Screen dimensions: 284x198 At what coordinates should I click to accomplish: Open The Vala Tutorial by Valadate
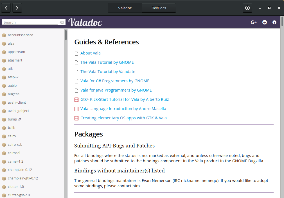point(108,72)
